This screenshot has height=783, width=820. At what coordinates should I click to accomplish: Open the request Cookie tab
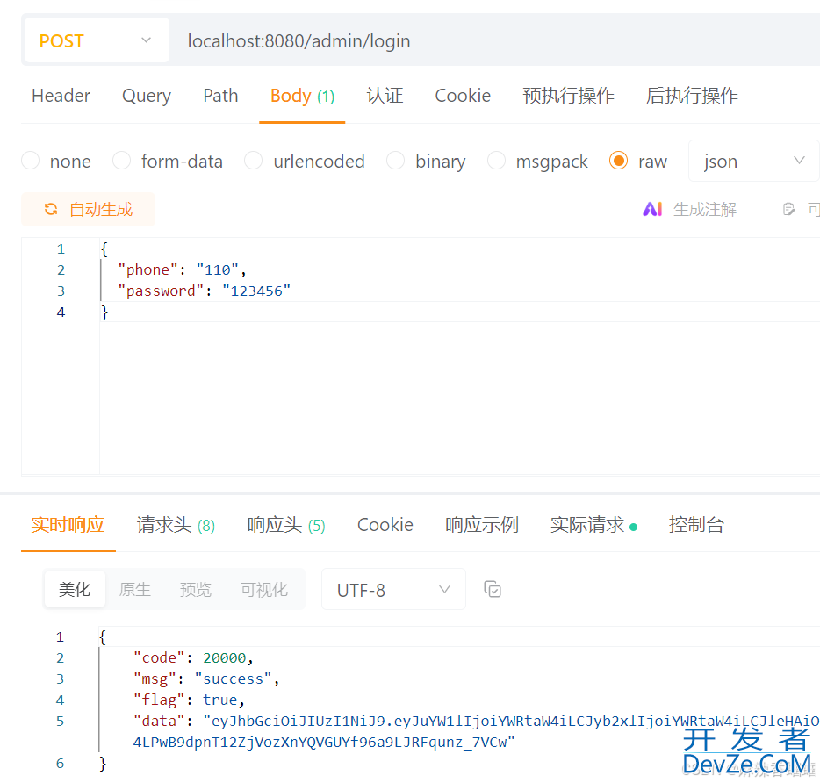[x=463, y=96]
